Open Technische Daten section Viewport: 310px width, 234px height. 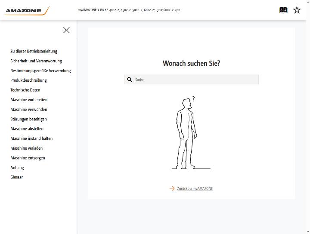[25, 90]
